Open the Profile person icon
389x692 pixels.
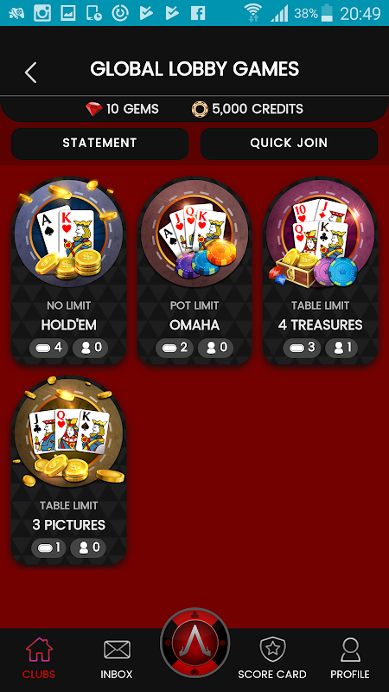point(350,650)
